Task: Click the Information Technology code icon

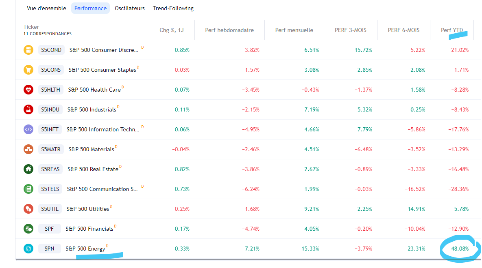Action: click(28, 129)
